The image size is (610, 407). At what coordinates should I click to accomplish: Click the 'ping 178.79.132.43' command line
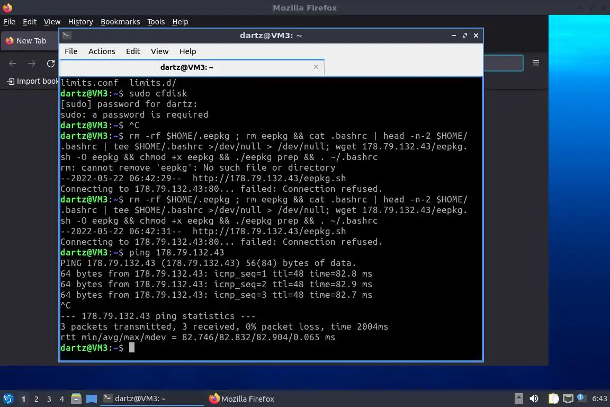click(x=177, y=252)
